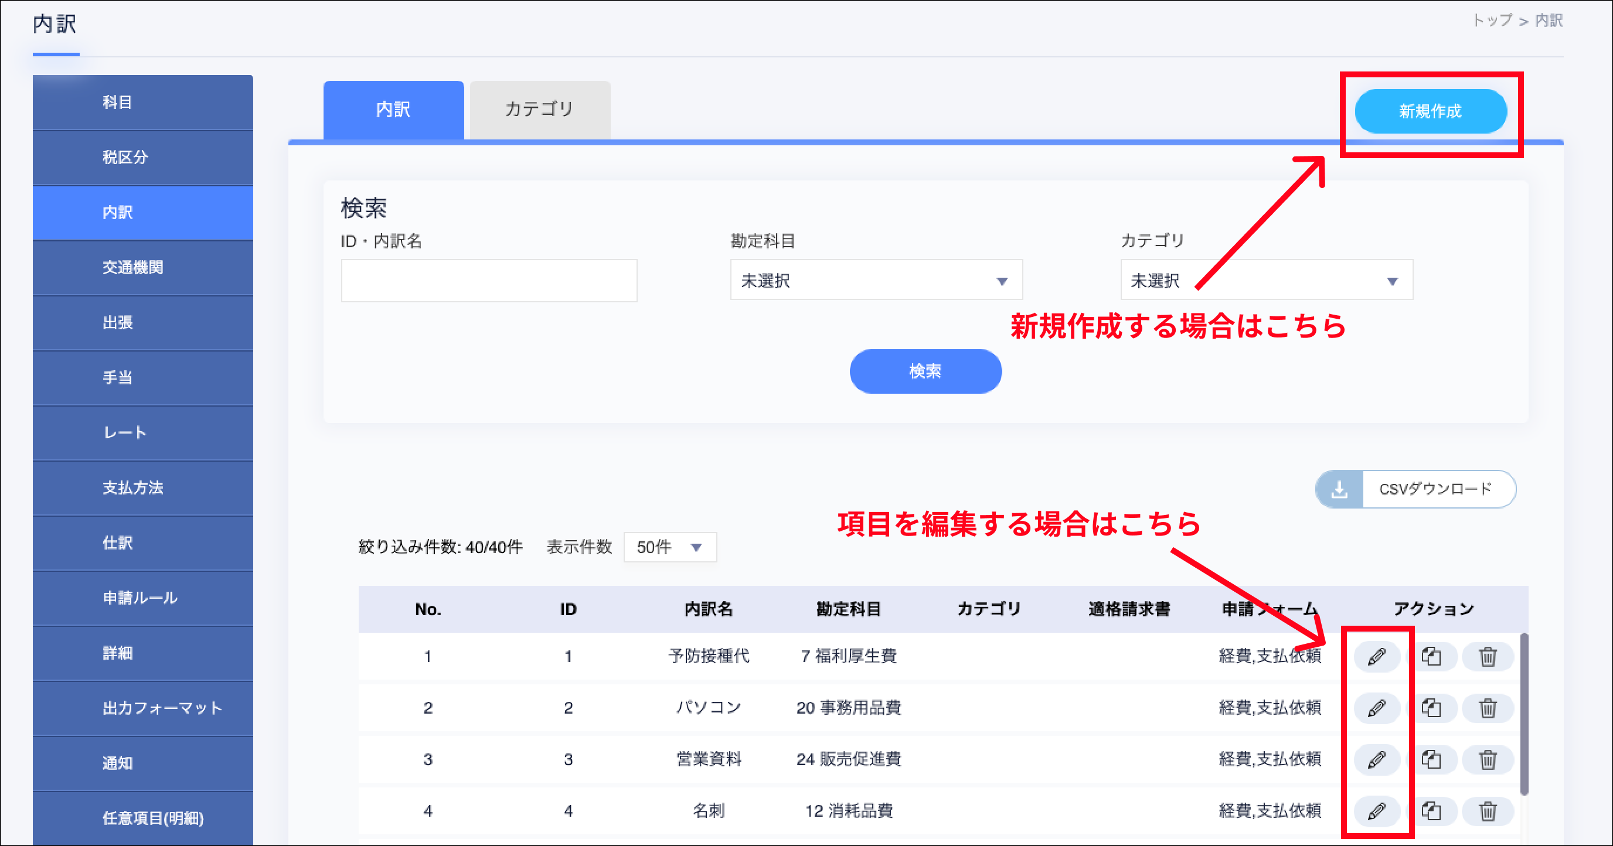
Task: Delete the 営業資料 row
Action: tap(1488, 760)
